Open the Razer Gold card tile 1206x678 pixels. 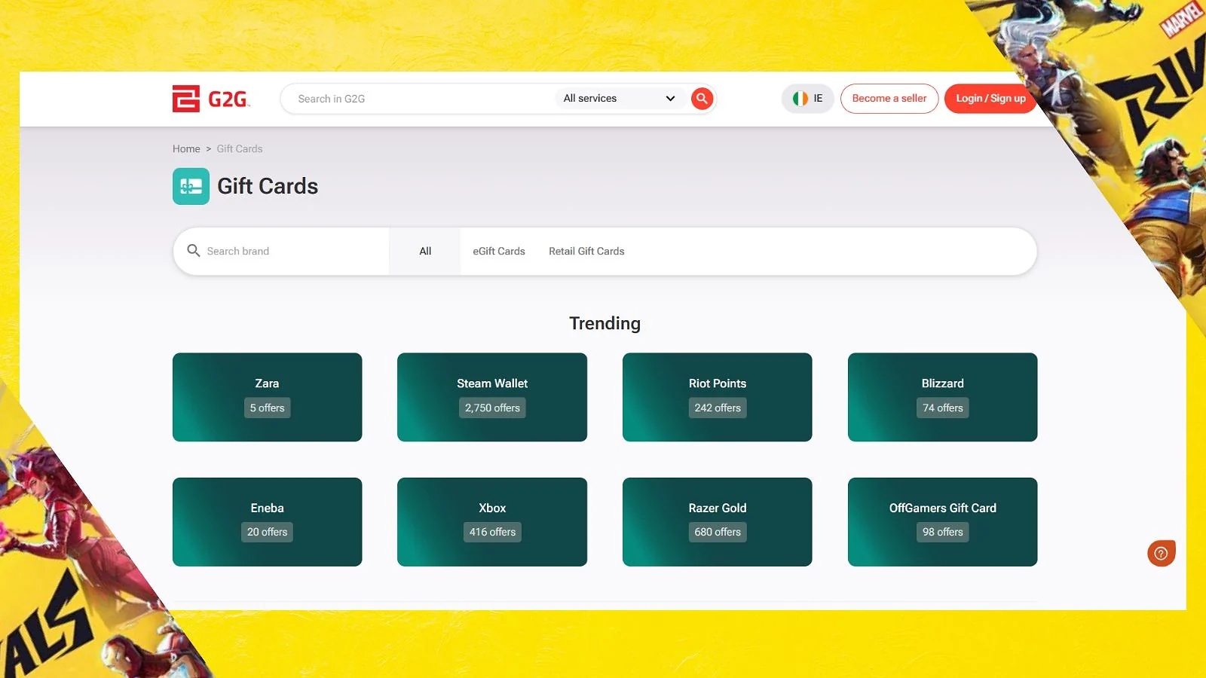pyautogui.click(x=718, y=522)
